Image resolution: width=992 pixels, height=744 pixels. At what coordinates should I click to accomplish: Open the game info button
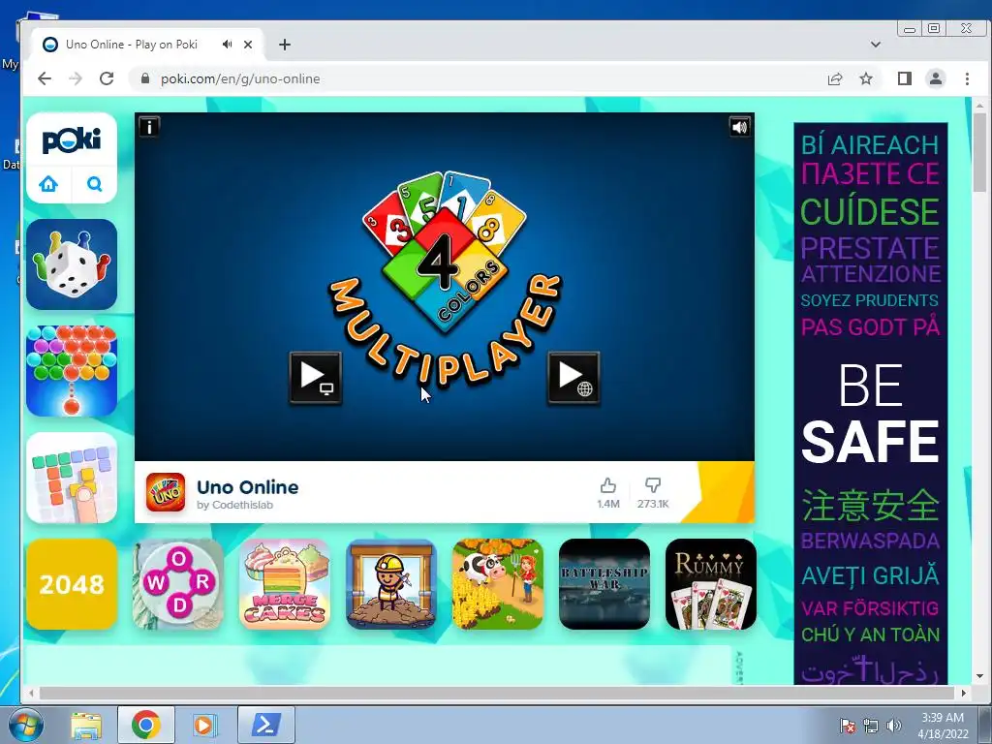(x=149, y=127)
